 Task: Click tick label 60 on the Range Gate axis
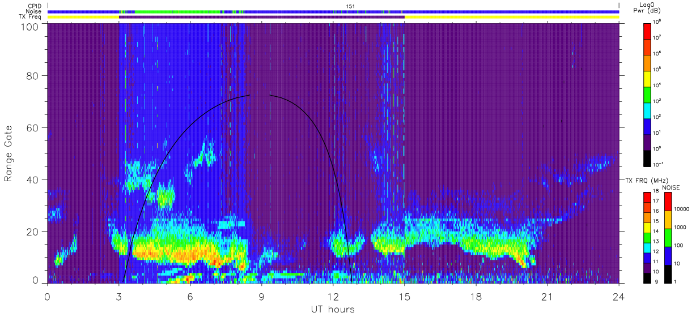click(33, 127)
